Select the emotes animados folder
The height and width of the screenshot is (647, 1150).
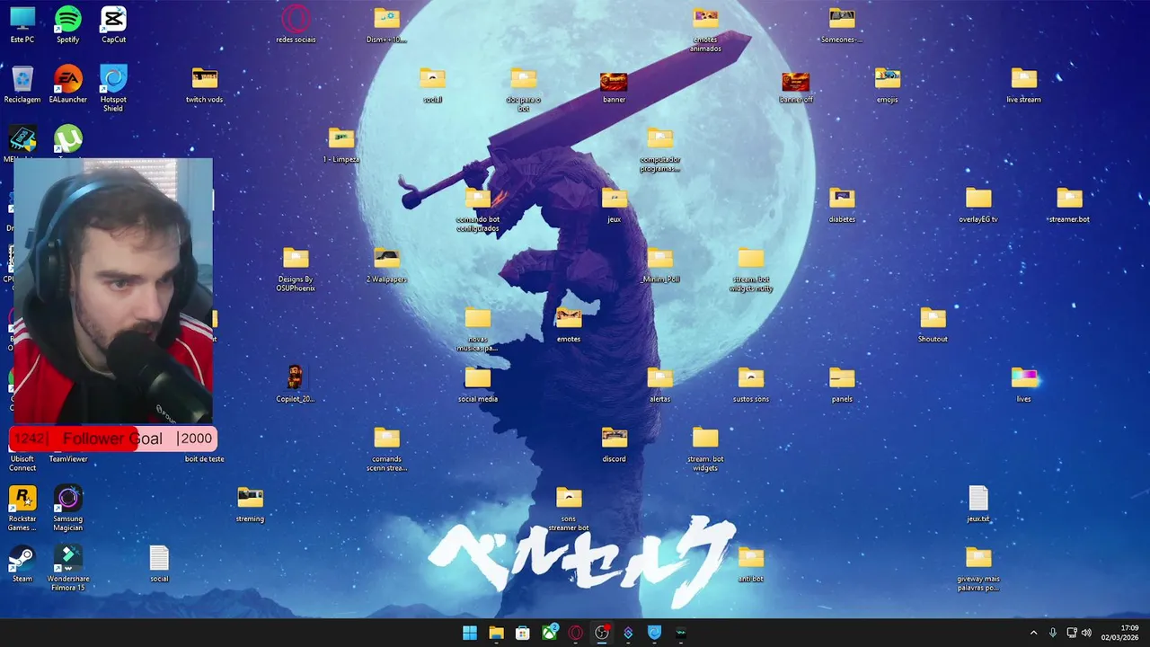tap(705, 29)
